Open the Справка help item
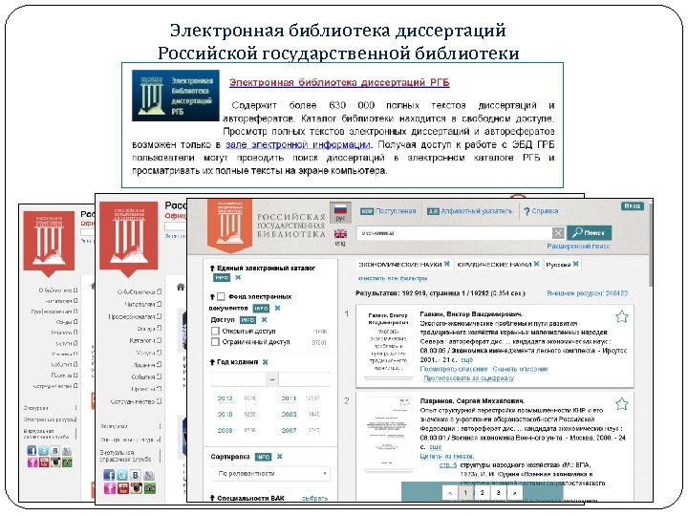The height and width of the screenshot is (516, 688). (541, 211)
